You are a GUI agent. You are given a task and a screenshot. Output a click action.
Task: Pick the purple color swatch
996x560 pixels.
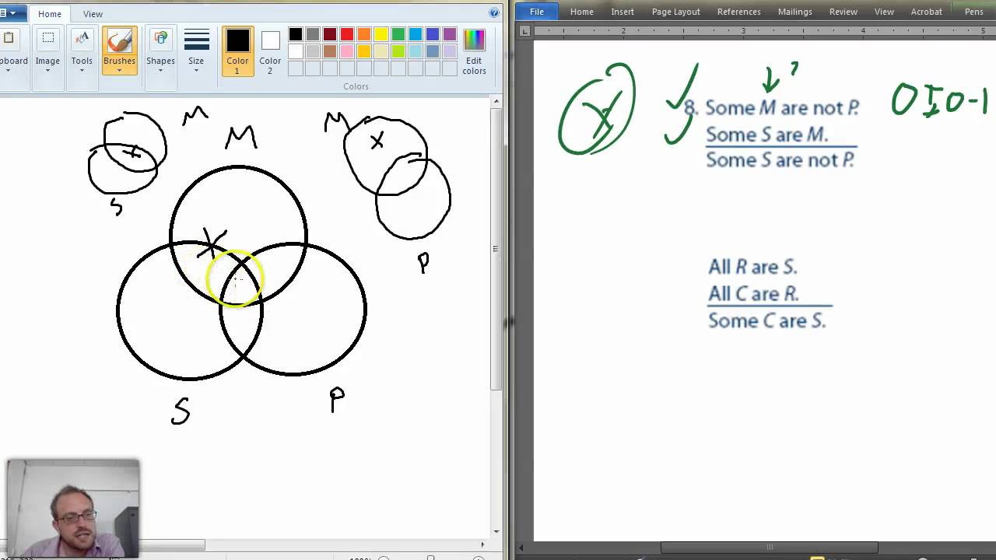(x=450, y=34)
